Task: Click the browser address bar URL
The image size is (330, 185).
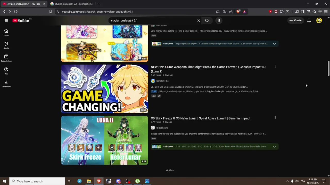Action: [97, 12]
